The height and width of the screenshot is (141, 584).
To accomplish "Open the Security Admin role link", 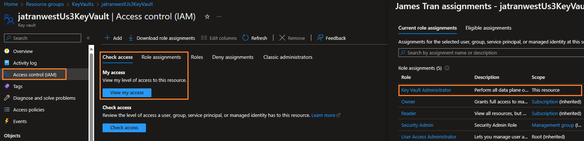I will [417, 125].
